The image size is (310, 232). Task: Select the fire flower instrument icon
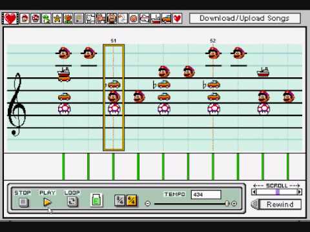tap(68, 19)
